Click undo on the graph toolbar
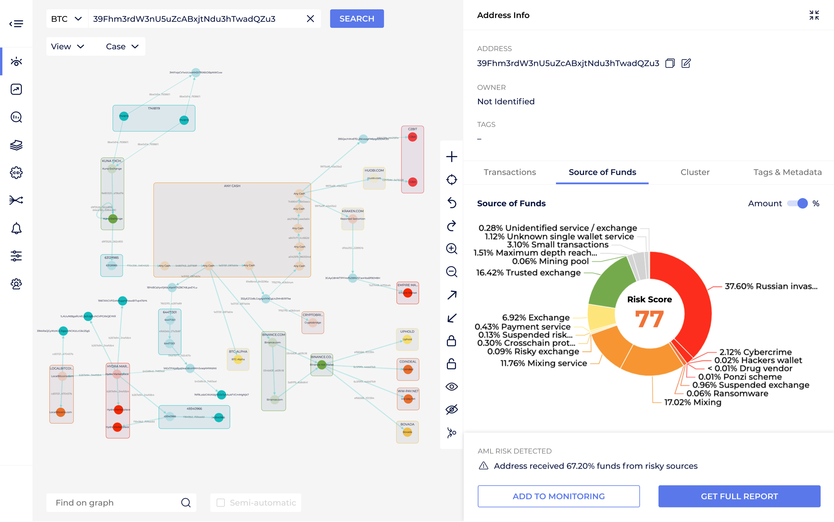The height and width of the screenshot is (522, 834). click(x=451, y=203)
